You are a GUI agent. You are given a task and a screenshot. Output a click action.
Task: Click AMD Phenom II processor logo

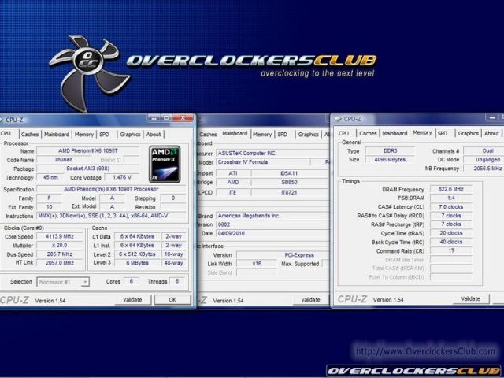pos(165,164)
